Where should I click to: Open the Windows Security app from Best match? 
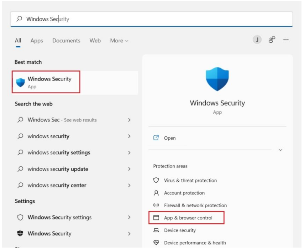[x=46, y=82]
